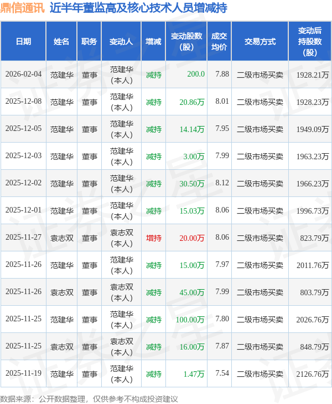Click the average price 8.01
Image resolution: width=332 pixels, height=404 pixels.
point(222,101)
